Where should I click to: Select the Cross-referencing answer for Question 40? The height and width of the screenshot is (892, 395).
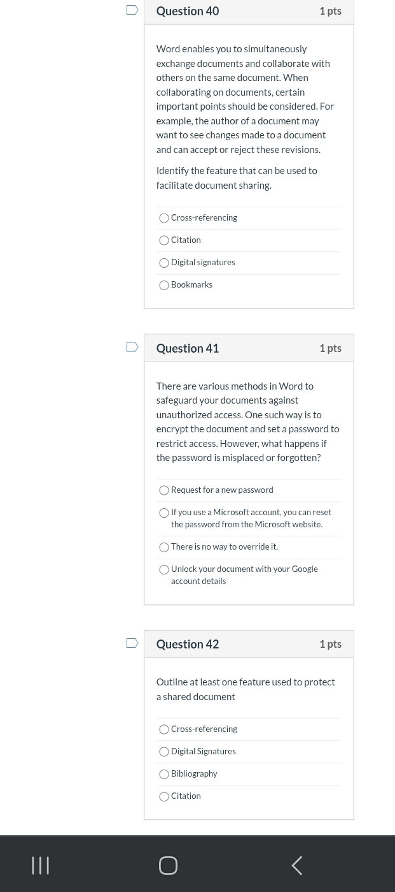click(164, 218)
